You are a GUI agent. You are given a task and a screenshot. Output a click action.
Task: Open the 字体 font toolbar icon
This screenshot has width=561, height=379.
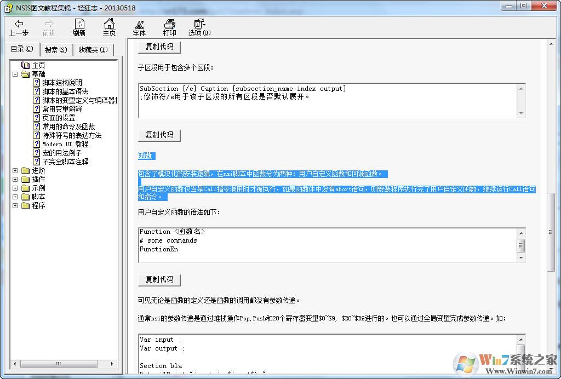pos(139,24)
